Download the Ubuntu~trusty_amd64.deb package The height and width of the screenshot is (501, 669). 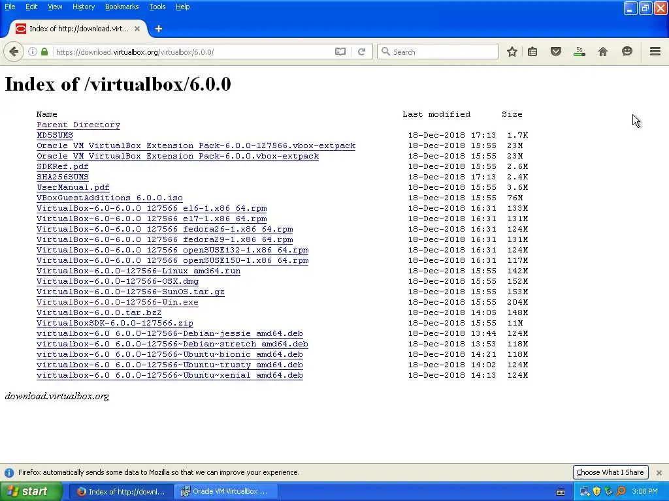(x=170, y=365)
